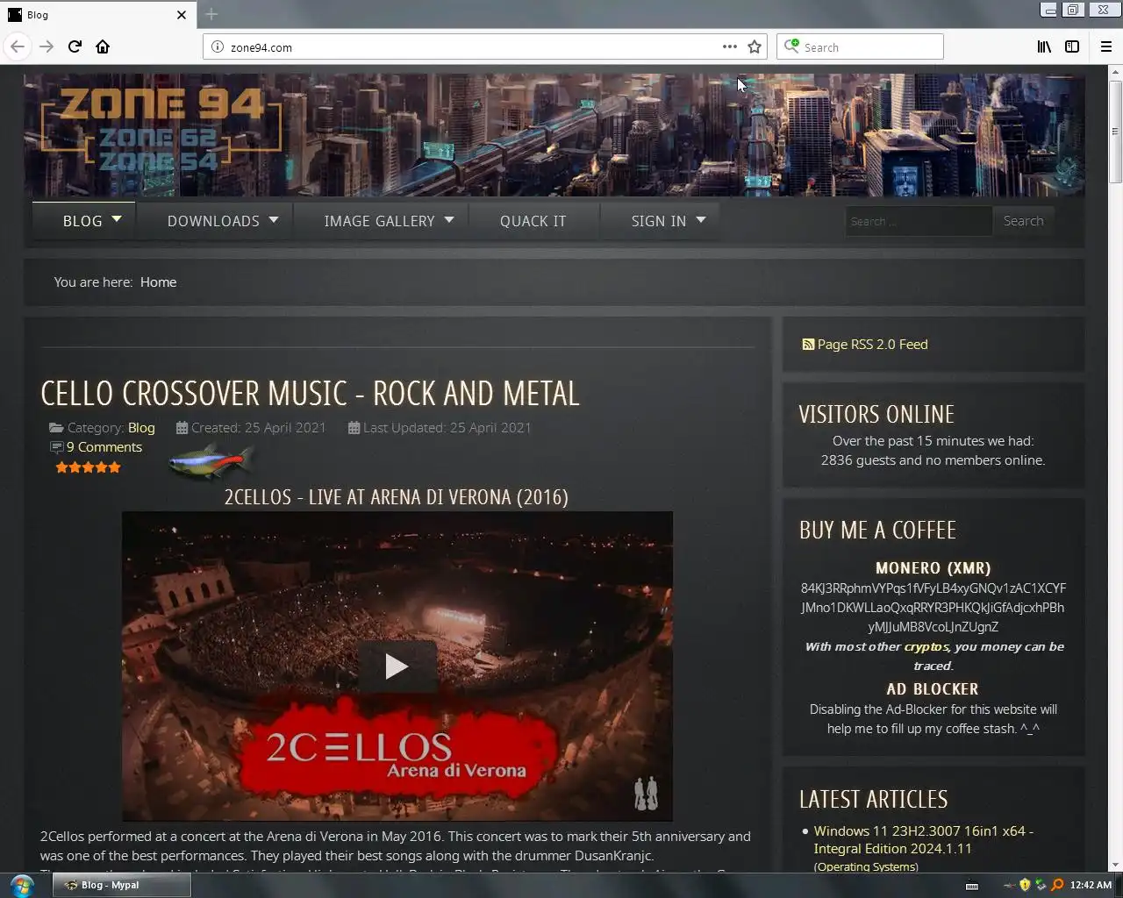Click the neon fish image
Viewport: 1123px width, 898px height.
point(211,460)
